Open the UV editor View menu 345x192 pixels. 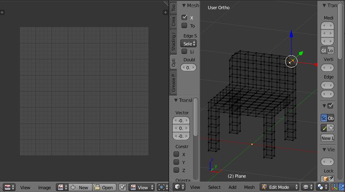click(25, 187)
